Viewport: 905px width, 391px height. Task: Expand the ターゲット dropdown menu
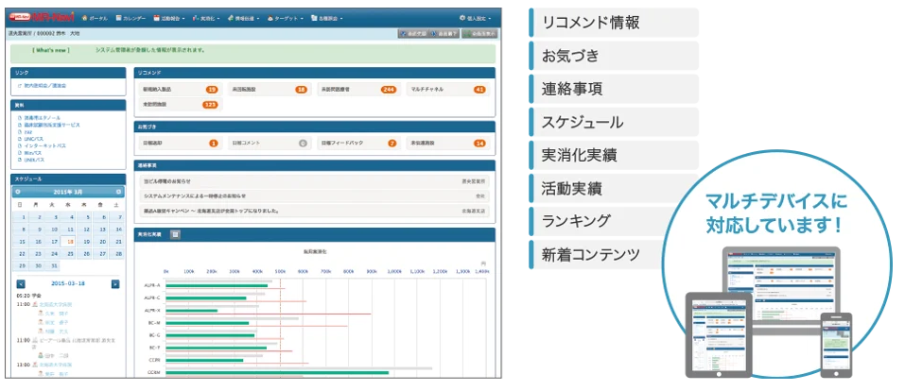(286, 19)
